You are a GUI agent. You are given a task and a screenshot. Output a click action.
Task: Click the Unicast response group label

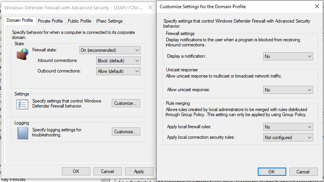[182, 70]
